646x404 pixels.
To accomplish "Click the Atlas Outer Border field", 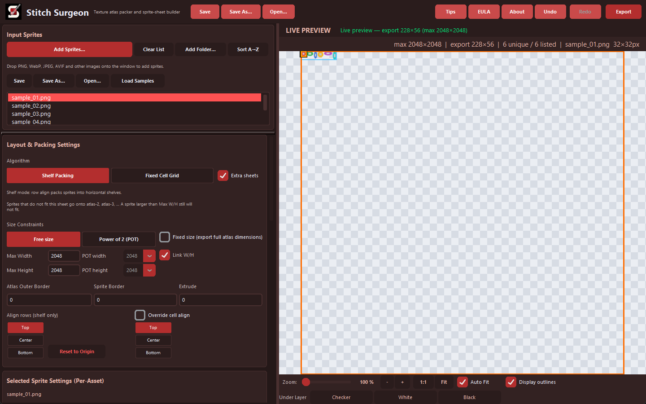I will pyautogui.click(x=49, y=300).
